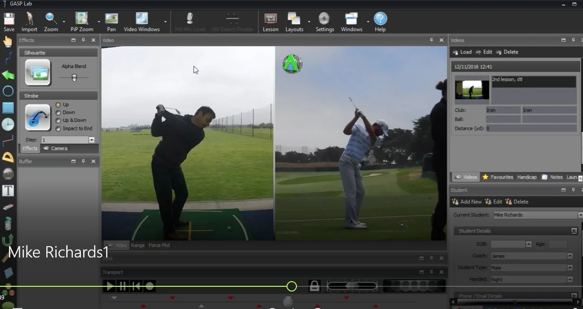The image size is (583, 309).
Task: Open the Step value dropdown
Action: point(92,140)
